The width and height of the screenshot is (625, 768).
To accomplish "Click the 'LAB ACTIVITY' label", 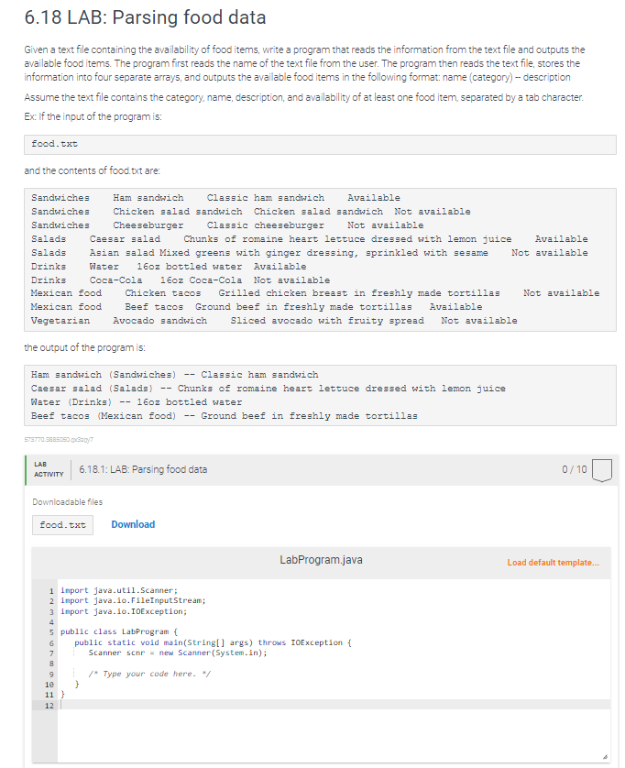I will point(49,469).
